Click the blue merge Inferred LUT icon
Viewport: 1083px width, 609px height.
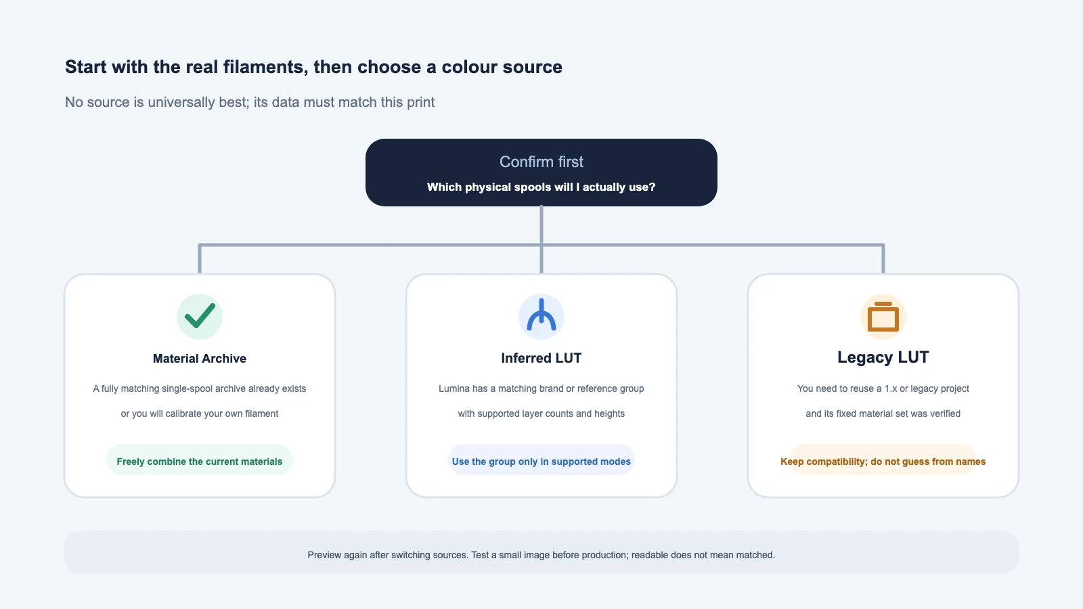point(541,317)
